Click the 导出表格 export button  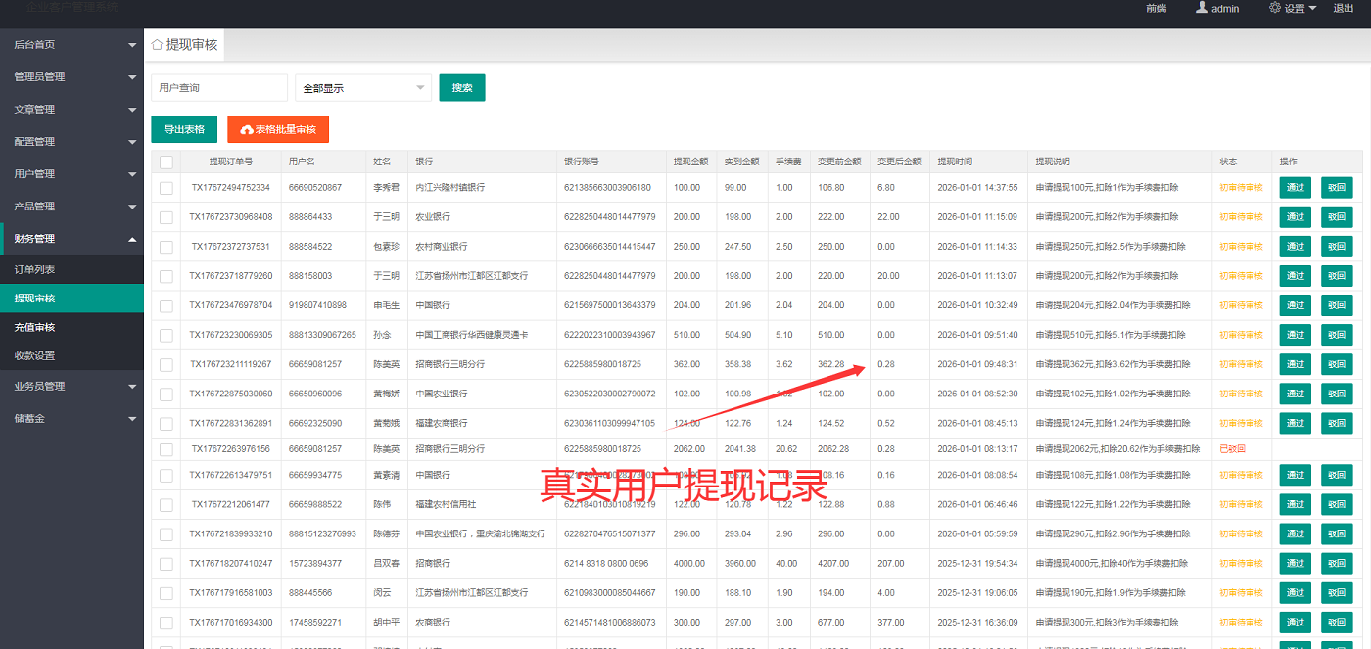[183, 129]
